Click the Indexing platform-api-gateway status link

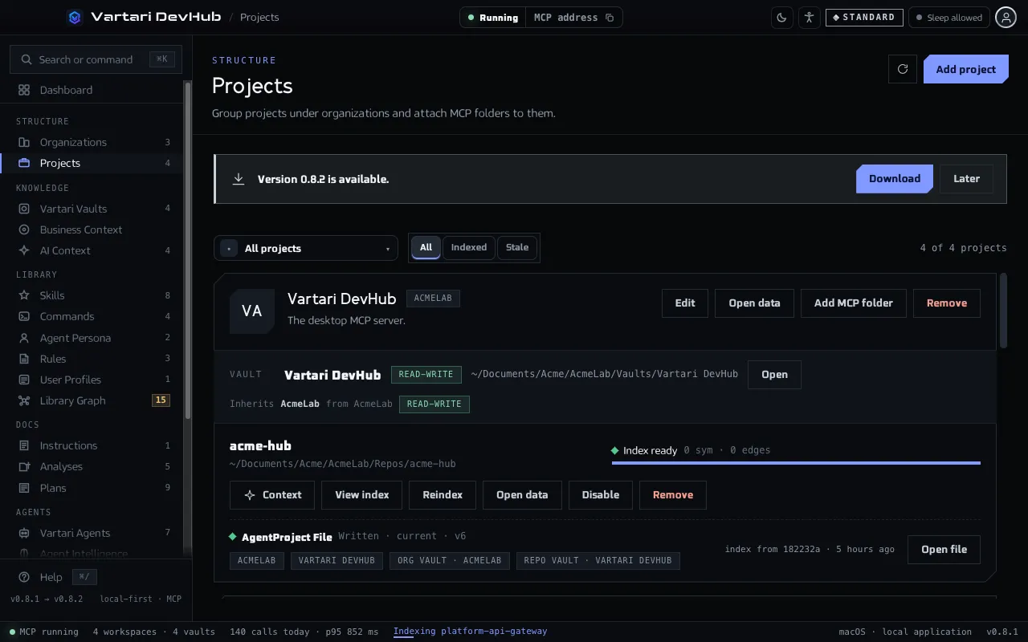pyautogui.click(x=470, y=632)
